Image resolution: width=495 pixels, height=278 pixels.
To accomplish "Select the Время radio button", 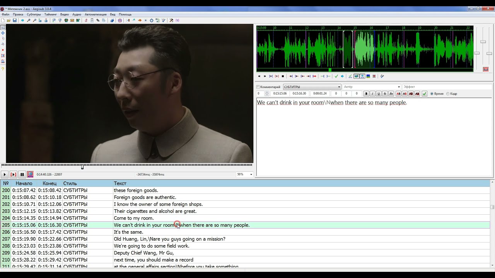I will click(x=432, y=94).
